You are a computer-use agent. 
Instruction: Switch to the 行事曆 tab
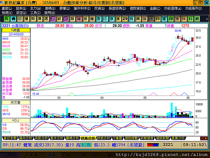[117, 138]
